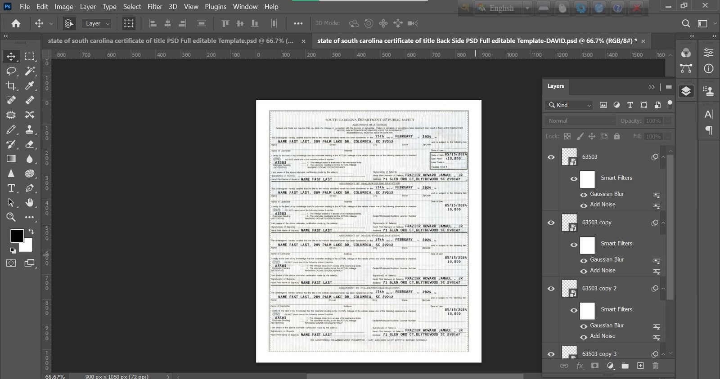Open the Layer auto-select dropdown

[96, 23]
